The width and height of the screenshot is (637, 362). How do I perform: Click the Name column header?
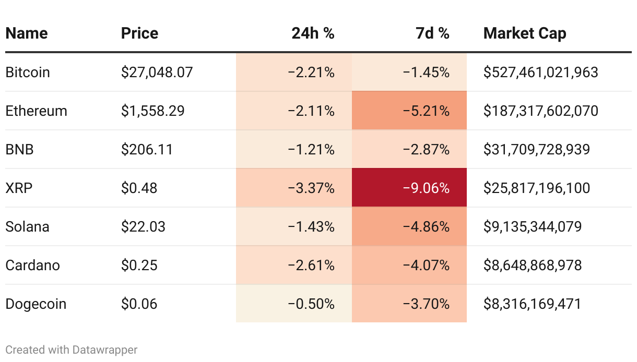point(27,33)
